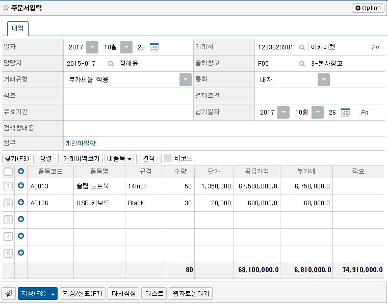Click spec cell 14inch

(145, 186)
